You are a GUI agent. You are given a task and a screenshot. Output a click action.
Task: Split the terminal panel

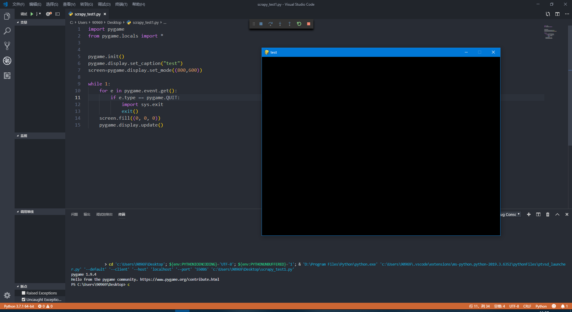pyautogui.click(x=538, y=214)
